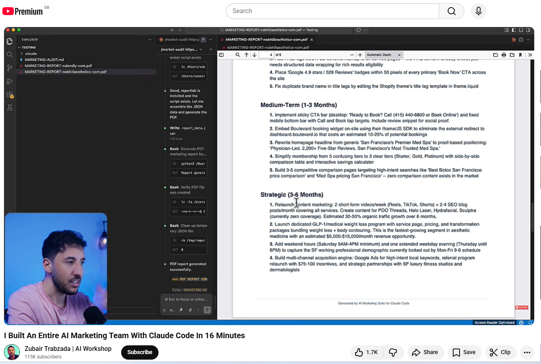The height and width of the screenshot is (364, 541).
Task: Click the PDF find magnifier icon
Action: pos(238,55)
